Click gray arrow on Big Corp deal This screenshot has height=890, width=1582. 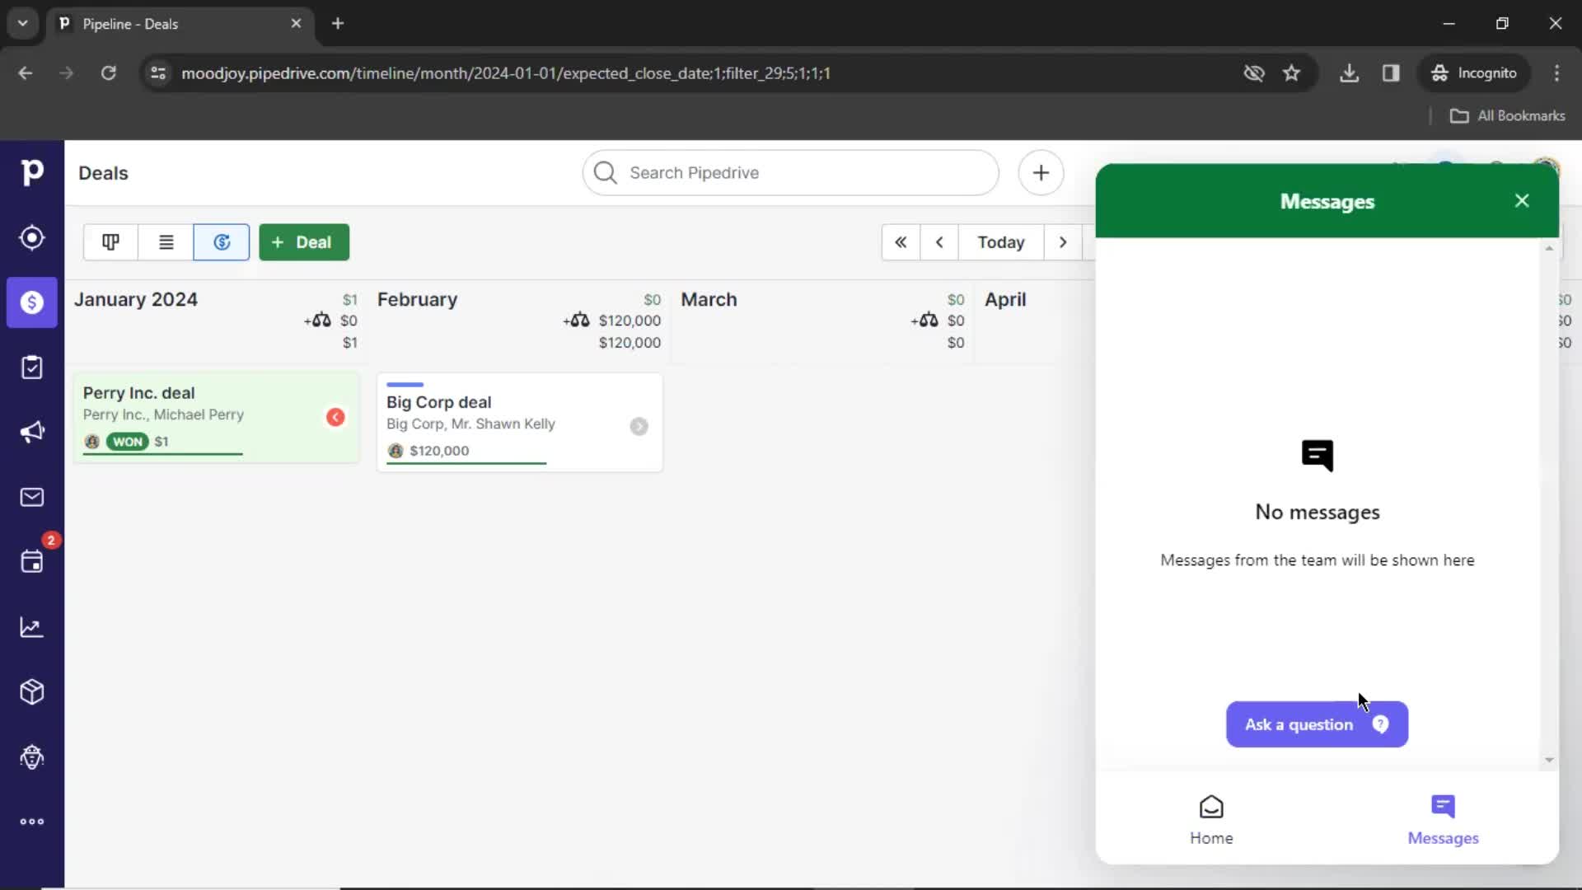pos(639,426)
